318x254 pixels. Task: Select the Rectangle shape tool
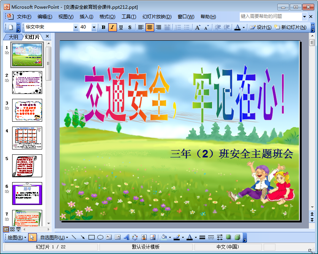tap(91, 237)
